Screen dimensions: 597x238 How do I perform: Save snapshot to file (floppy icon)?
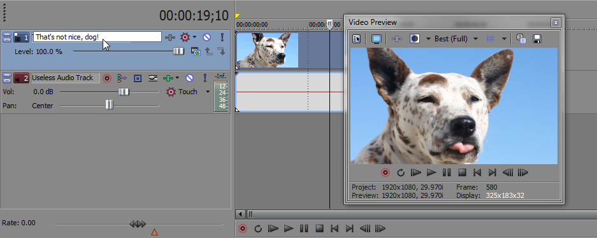click(x=537, y=39)
